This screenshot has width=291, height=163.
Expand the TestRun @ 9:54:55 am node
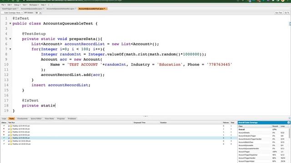tap(9, 135)
